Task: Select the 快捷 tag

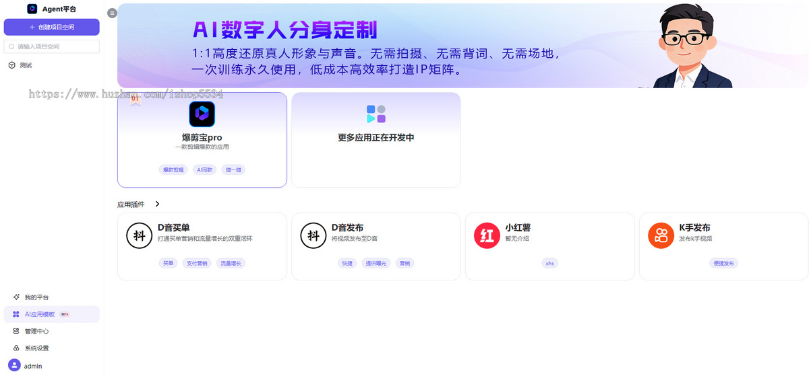Action: click(347, 263)
